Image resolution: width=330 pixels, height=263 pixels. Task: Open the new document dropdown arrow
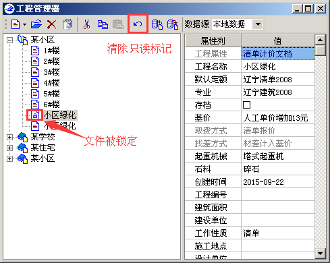(24, 24)
